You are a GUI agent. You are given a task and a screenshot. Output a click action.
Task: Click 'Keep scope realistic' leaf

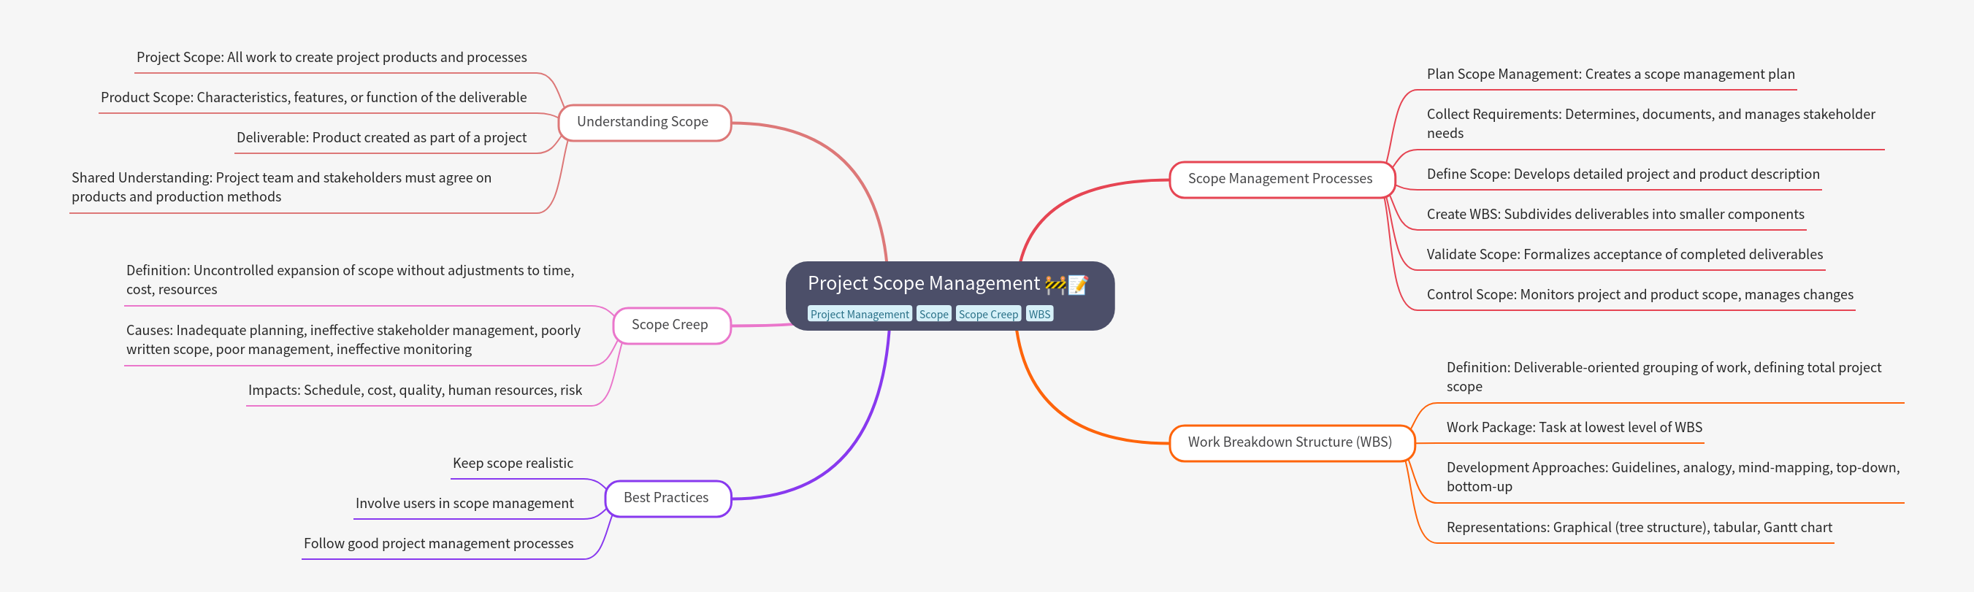point(513,464)
